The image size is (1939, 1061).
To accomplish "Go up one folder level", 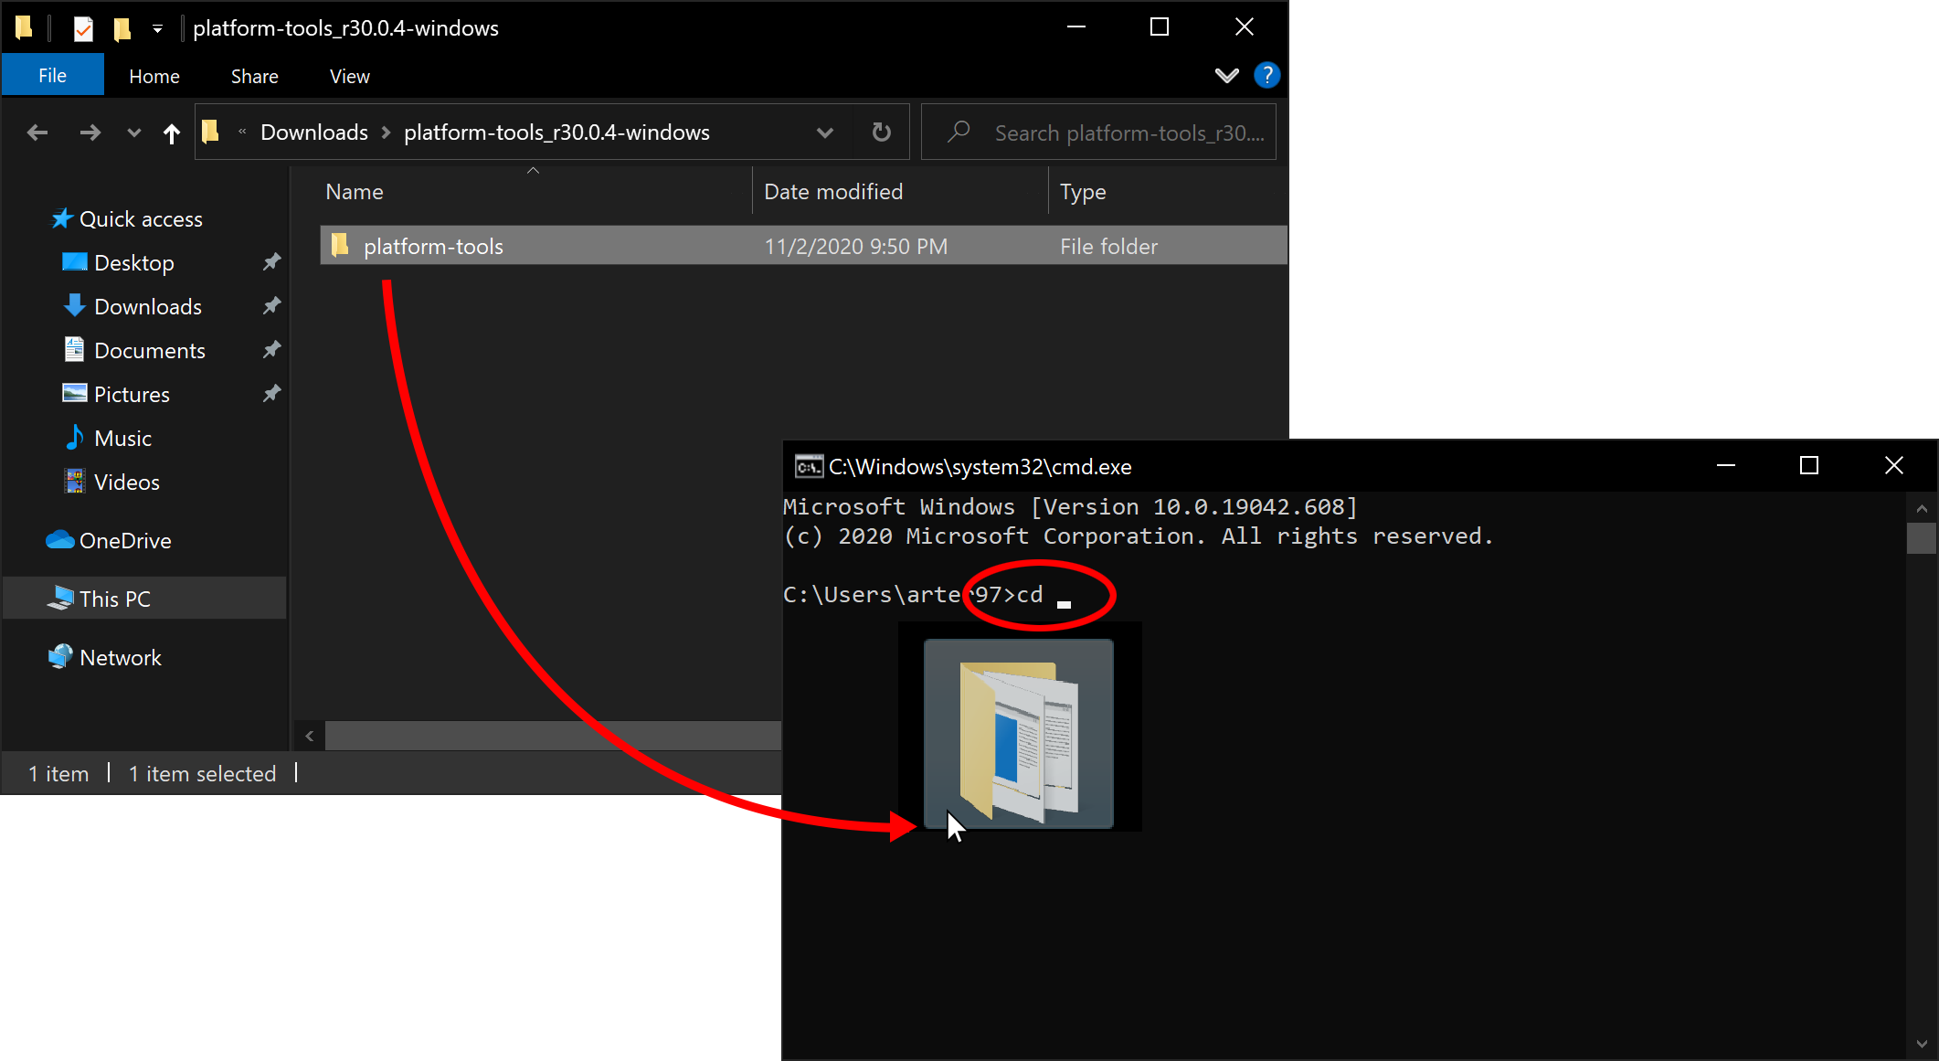I will 171,134.
